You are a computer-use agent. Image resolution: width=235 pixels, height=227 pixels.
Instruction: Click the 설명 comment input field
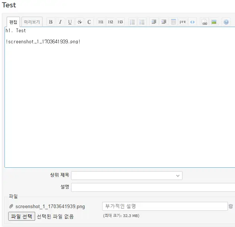[x=153, y=187]
